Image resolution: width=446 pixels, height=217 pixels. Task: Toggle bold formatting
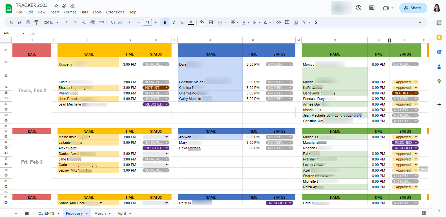click(x=165, y=23)
